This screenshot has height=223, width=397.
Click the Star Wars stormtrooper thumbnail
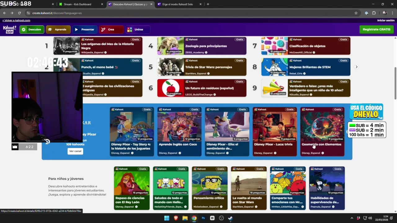click(x=171, y=67)
